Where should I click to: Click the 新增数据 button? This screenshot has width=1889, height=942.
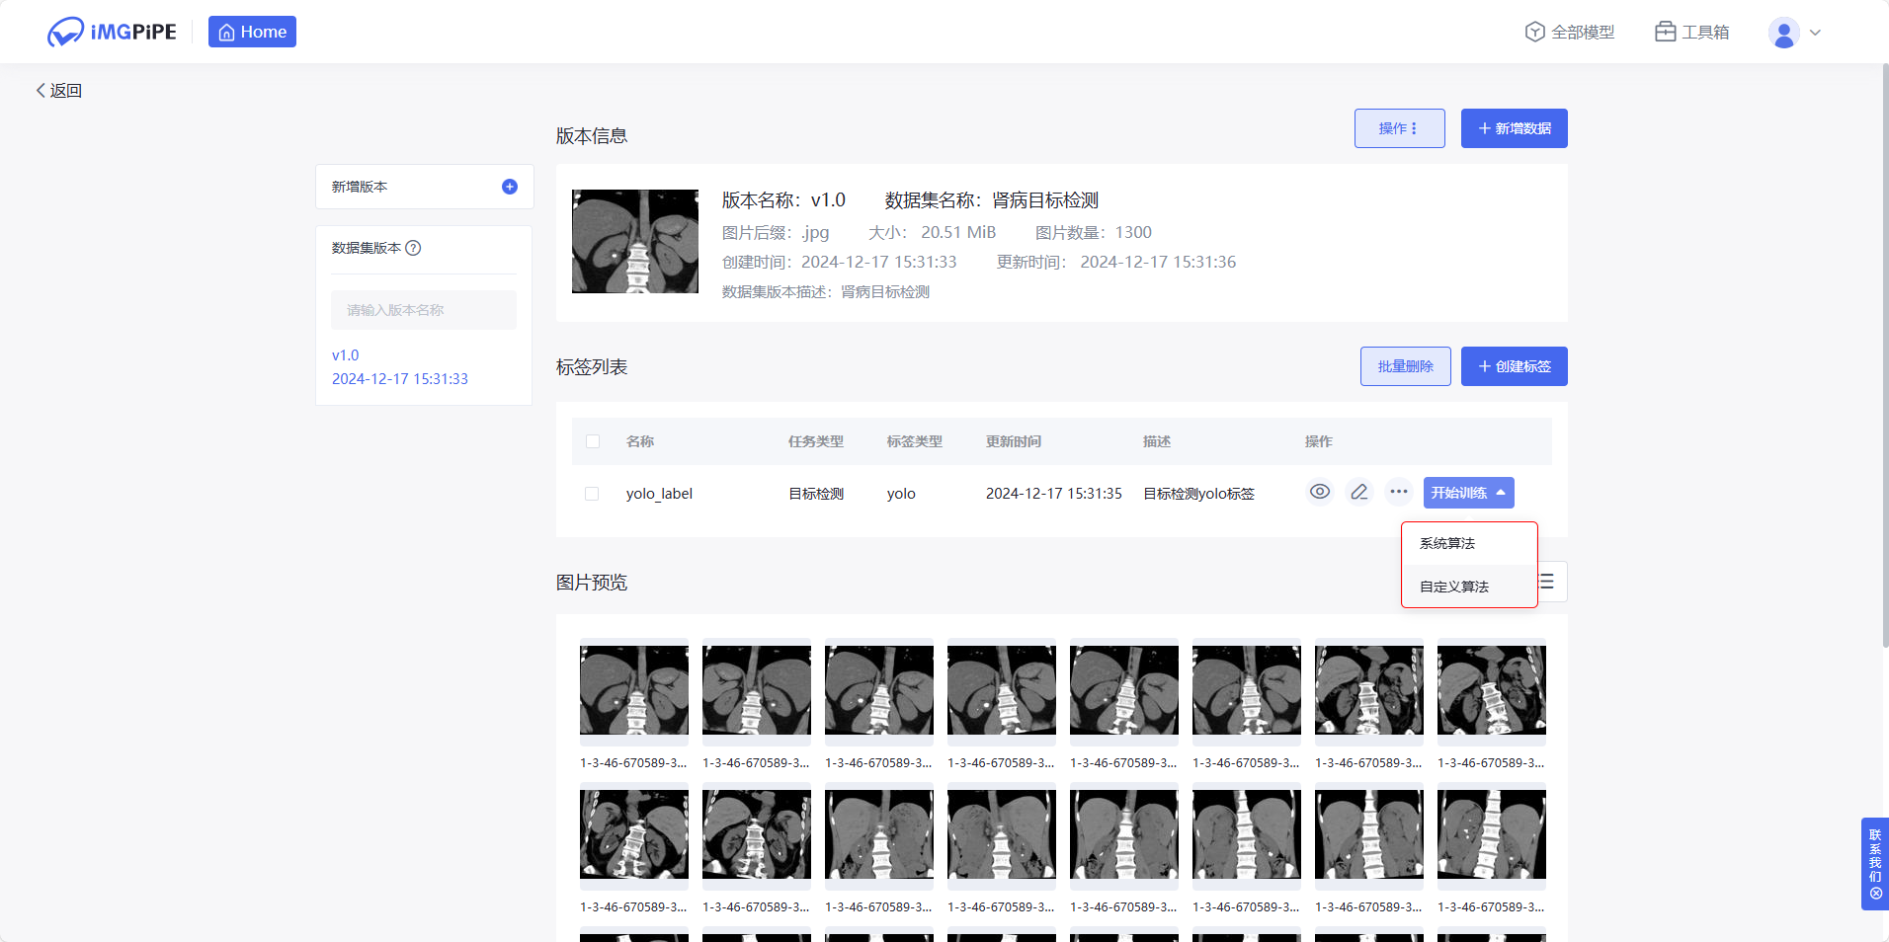point(1514,128)
